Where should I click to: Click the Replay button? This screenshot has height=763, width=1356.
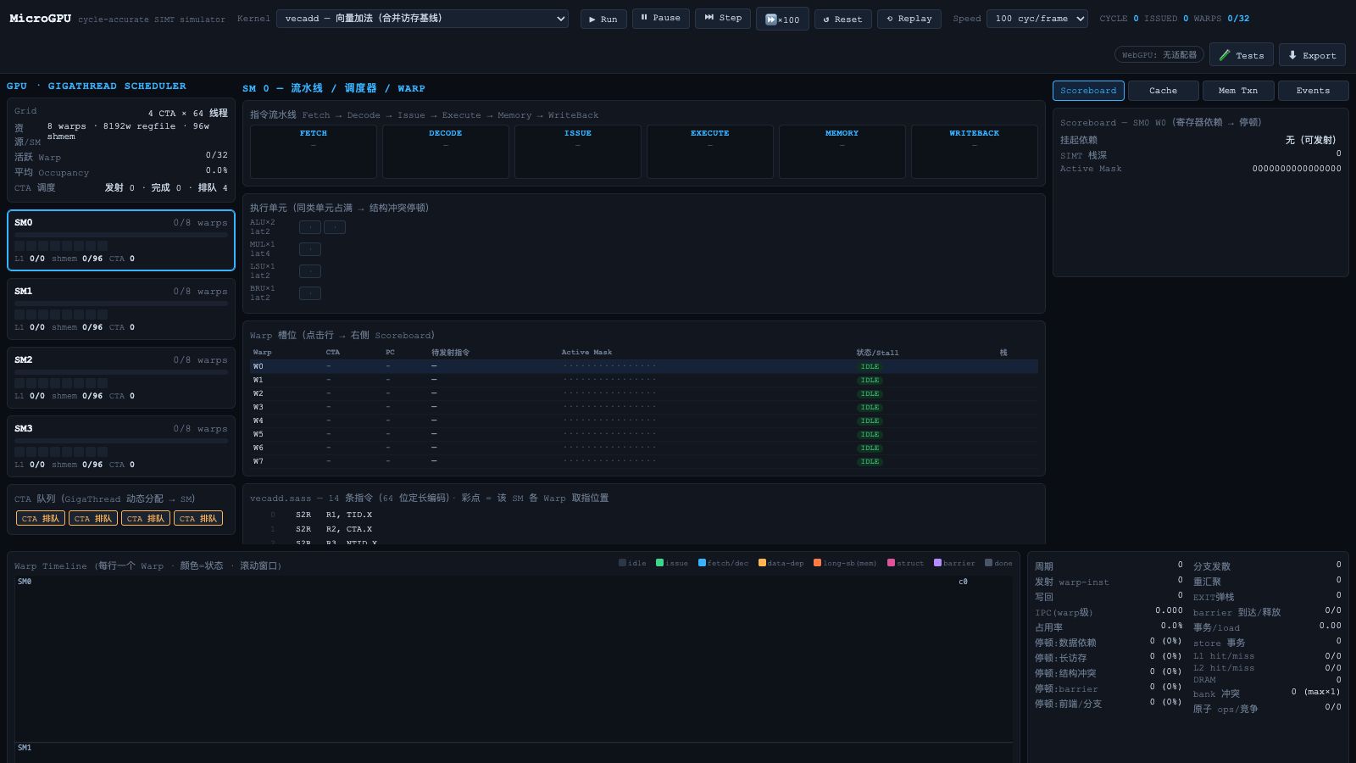(x=909, y=19)
